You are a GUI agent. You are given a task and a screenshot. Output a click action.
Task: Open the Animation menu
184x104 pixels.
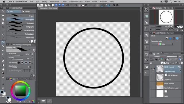click(54, 2)
